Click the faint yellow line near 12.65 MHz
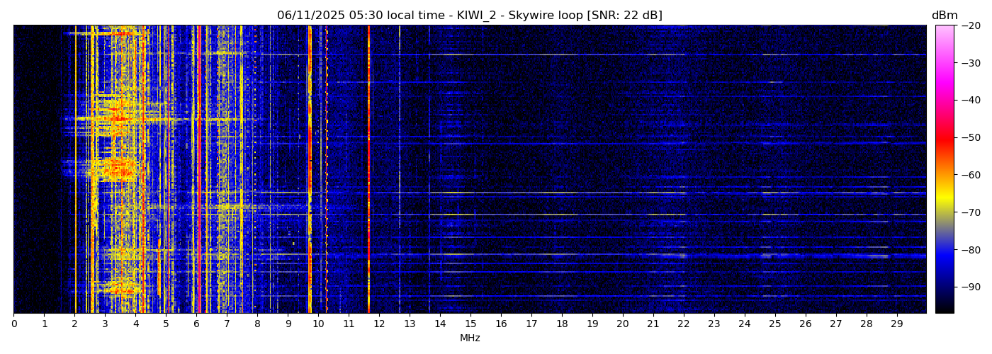Viewport: 992px width, 354px height. pyautogui.click(x=399, y=170)
